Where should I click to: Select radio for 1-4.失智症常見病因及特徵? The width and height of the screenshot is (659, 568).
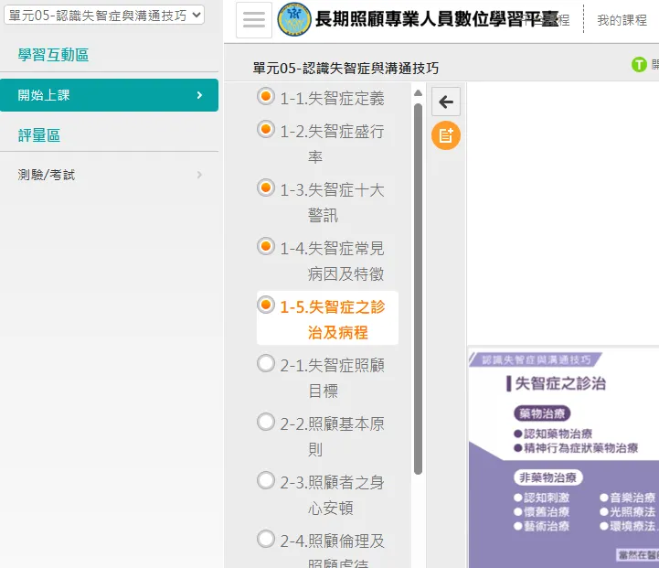[266, 246]
